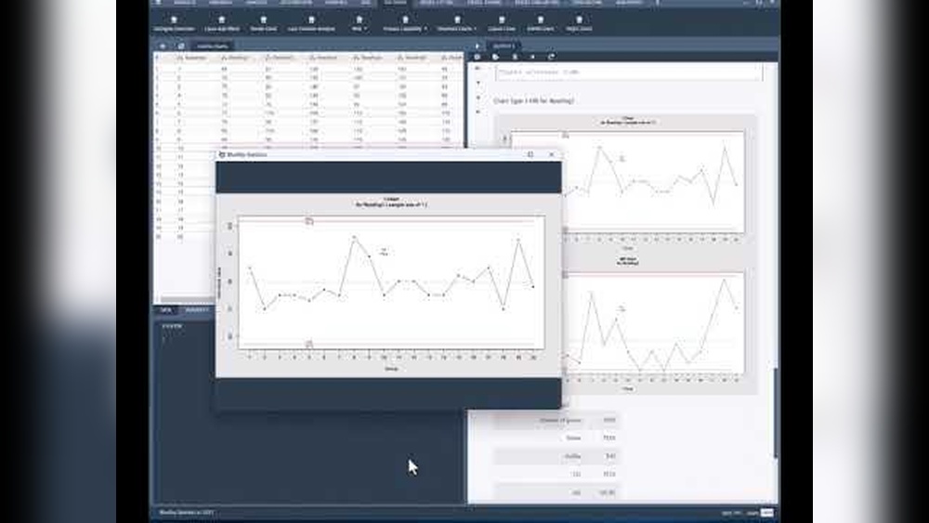Close the chart popup window
The height and width of the screenshot is (523, 929).
pos(552,154)
